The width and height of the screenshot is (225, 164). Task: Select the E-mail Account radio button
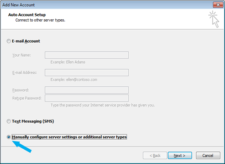9,41
